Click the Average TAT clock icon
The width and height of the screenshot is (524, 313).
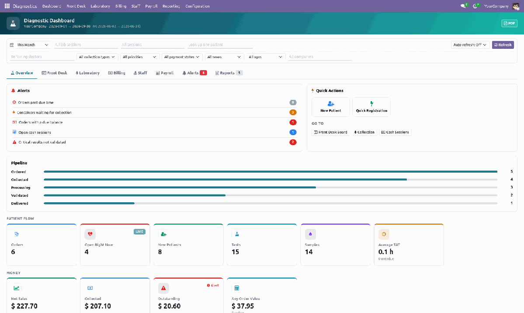384,234
